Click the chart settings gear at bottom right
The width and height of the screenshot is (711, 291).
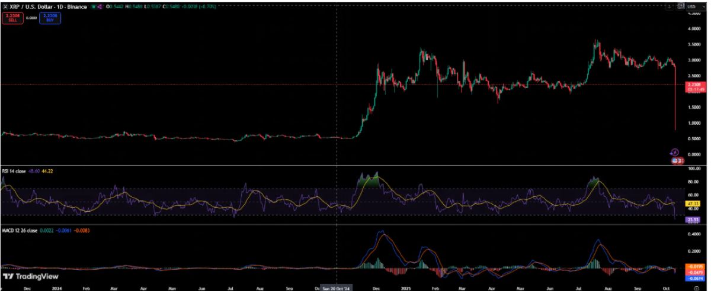click(696, 288)
